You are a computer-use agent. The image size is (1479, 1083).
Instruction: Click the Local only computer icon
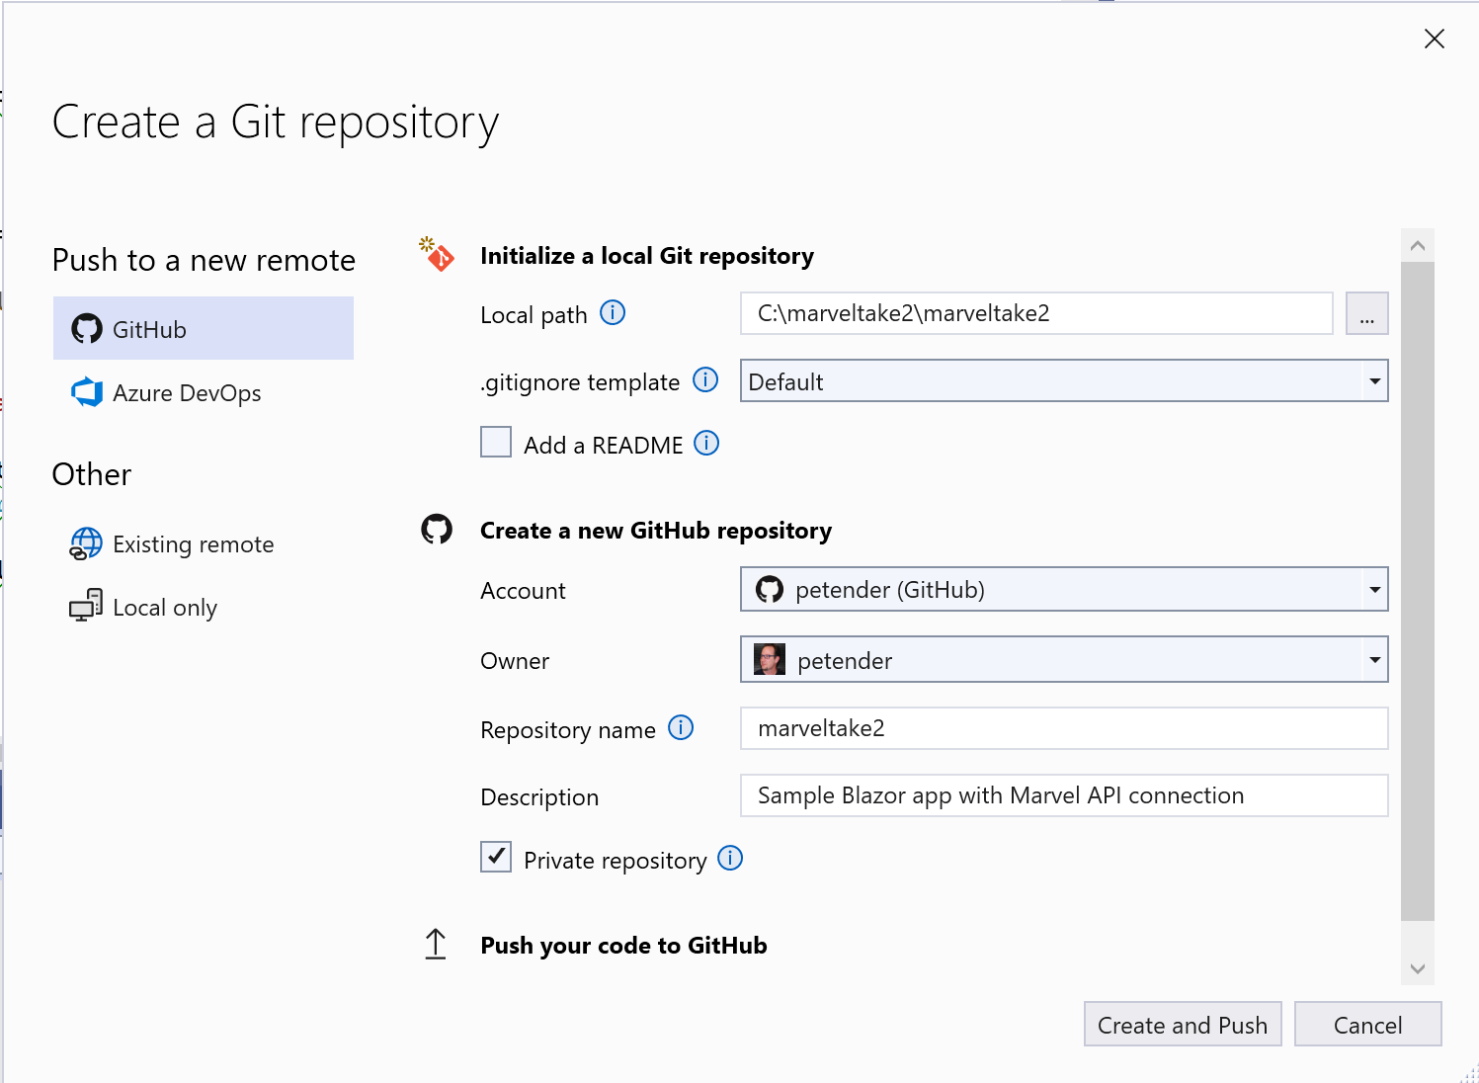tap(86, 607)
